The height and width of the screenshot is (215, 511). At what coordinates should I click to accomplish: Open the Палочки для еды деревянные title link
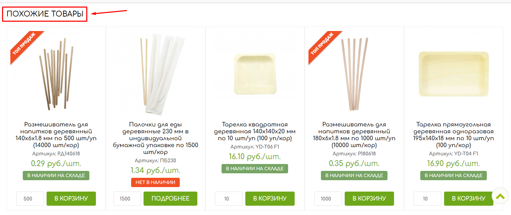156,139
